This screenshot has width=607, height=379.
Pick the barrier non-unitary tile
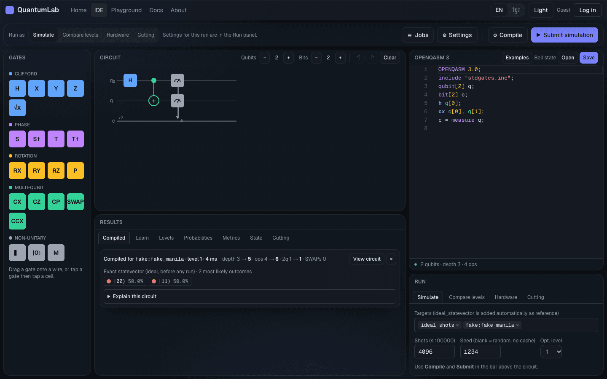(x=17, y=253)
